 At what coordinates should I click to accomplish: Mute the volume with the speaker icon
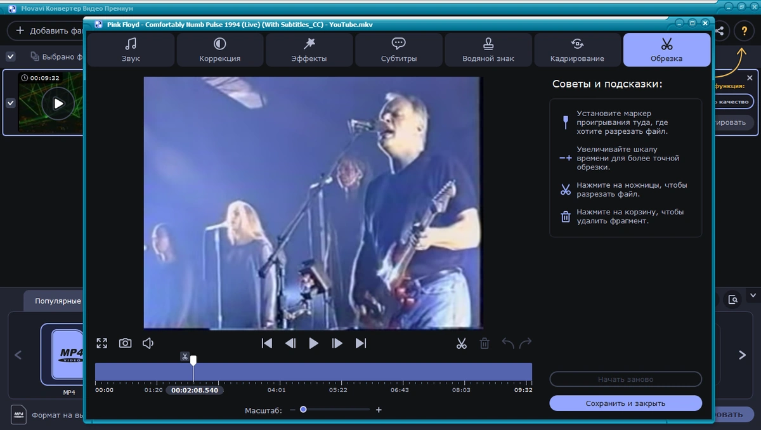[x=148, y=343]
